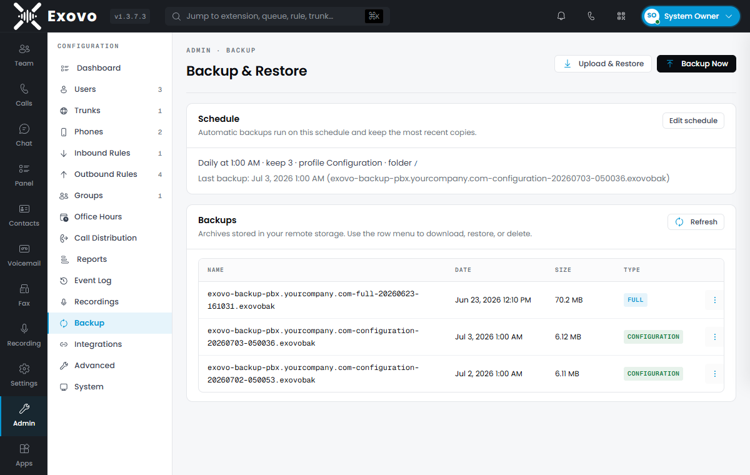The height and width of the screenshot is (475, 750).
Task: Open row menu for Jul 3 backup
Action: pyautogui.click(x=714, y=337)
